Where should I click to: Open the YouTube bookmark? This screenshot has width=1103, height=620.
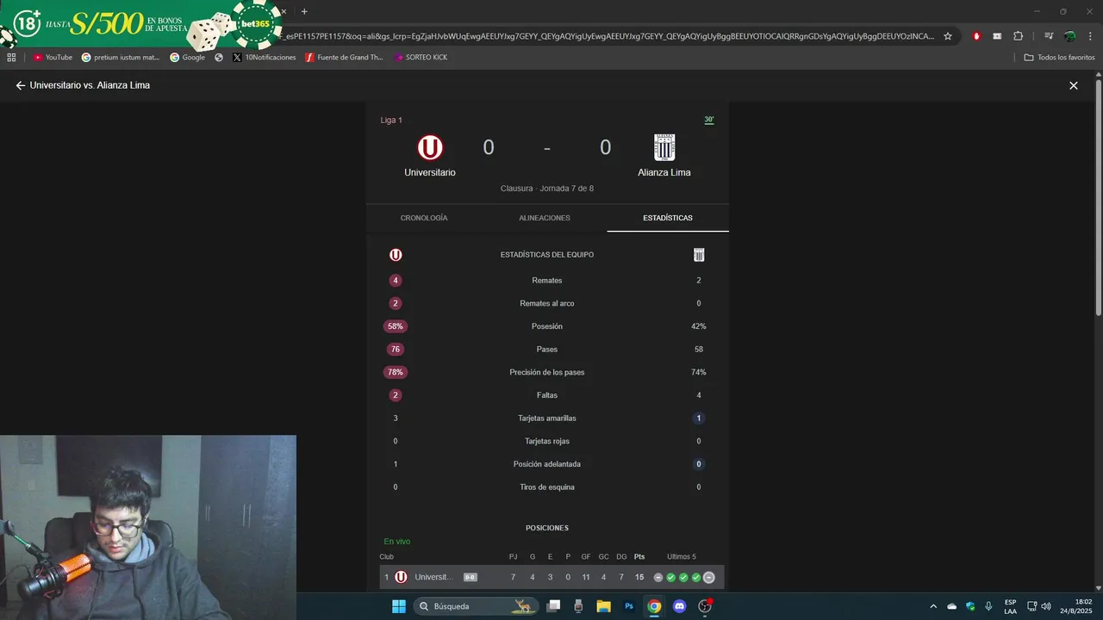click(x=53, y=58)
